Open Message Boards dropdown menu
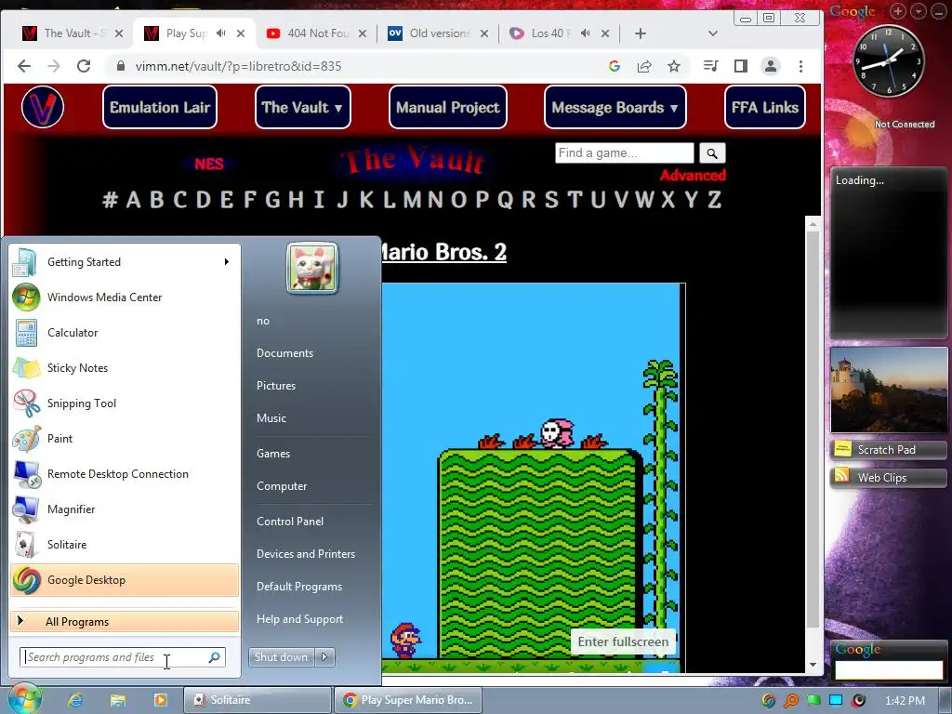This screenshot has height=714, width=952. coord(615,108)
